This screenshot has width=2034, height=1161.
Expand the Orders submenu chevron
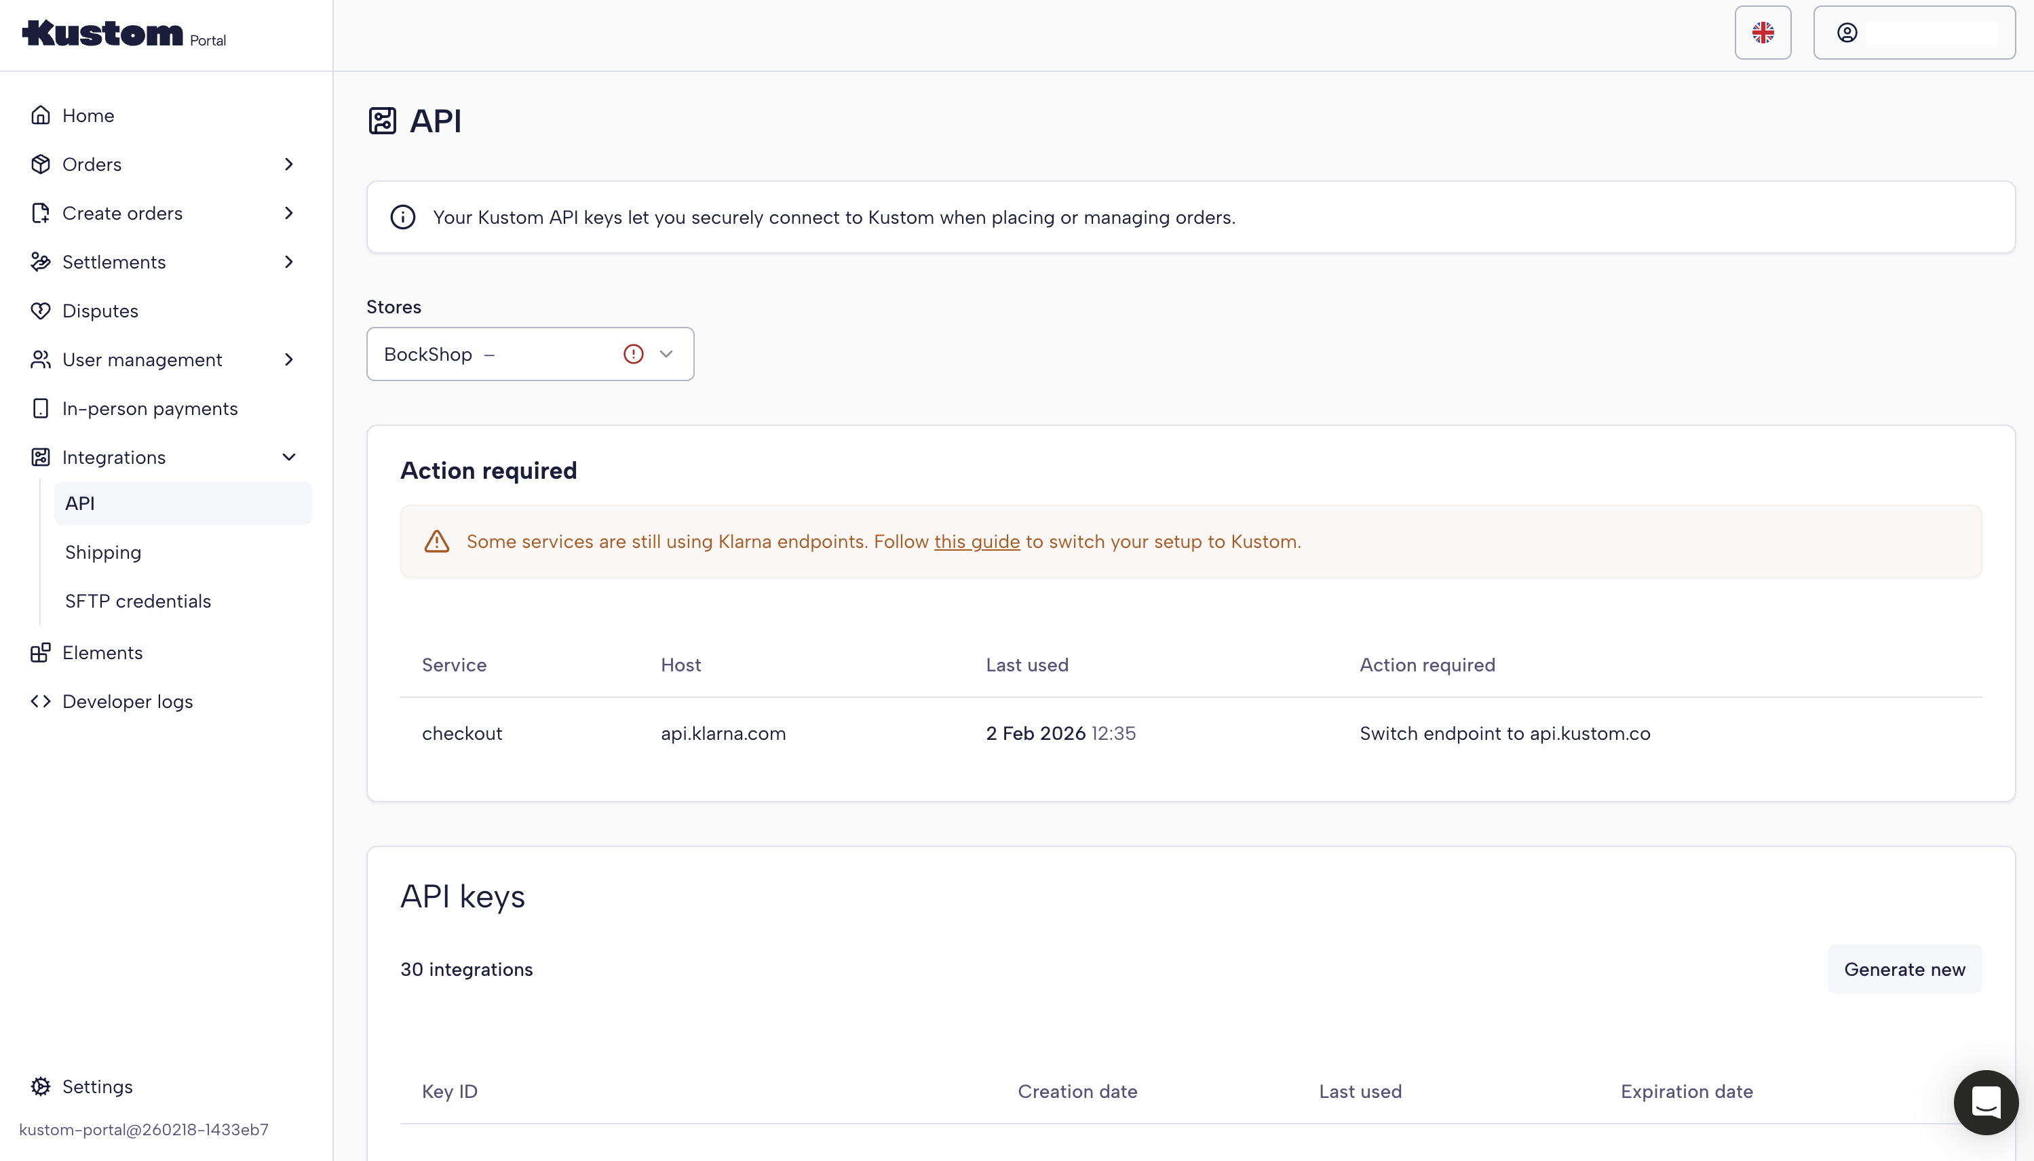[x=289, y=164]
